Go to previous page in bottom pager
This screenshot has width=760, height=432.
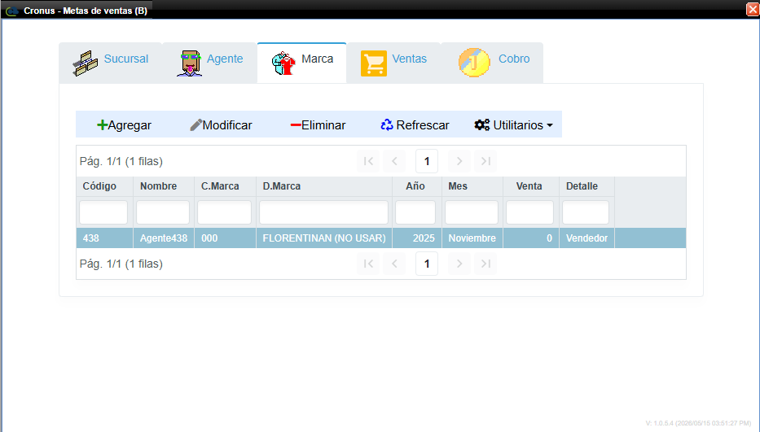point(394,264)
